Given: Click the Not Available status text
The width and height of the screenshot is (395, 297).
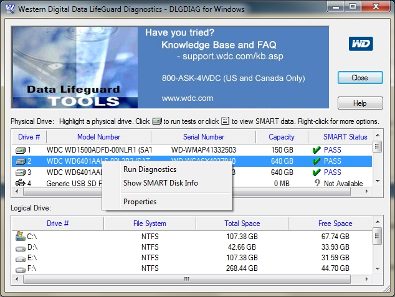Looking at the screenshot, I should 343,184.
